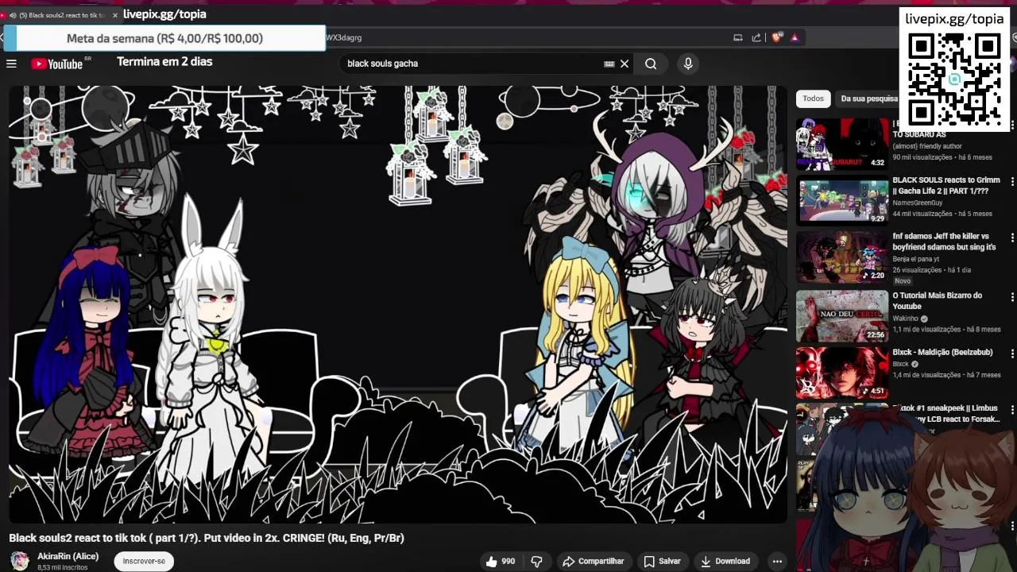Open O Tutorial Mais Bizarro thumbnail
The width and height of the screenshot is (1017, 572).
click(x=842, y=316)
